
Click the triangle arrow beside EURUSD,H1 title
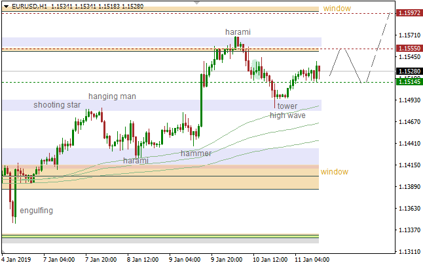(5, 6)
